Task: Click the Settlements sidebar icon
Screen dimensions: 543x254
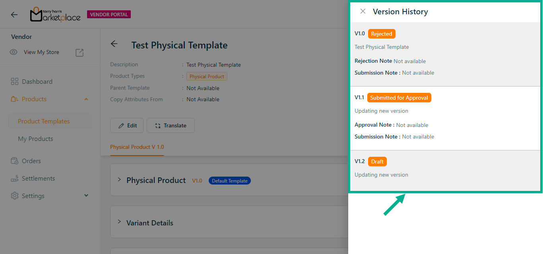Action: tap(15, 178)
